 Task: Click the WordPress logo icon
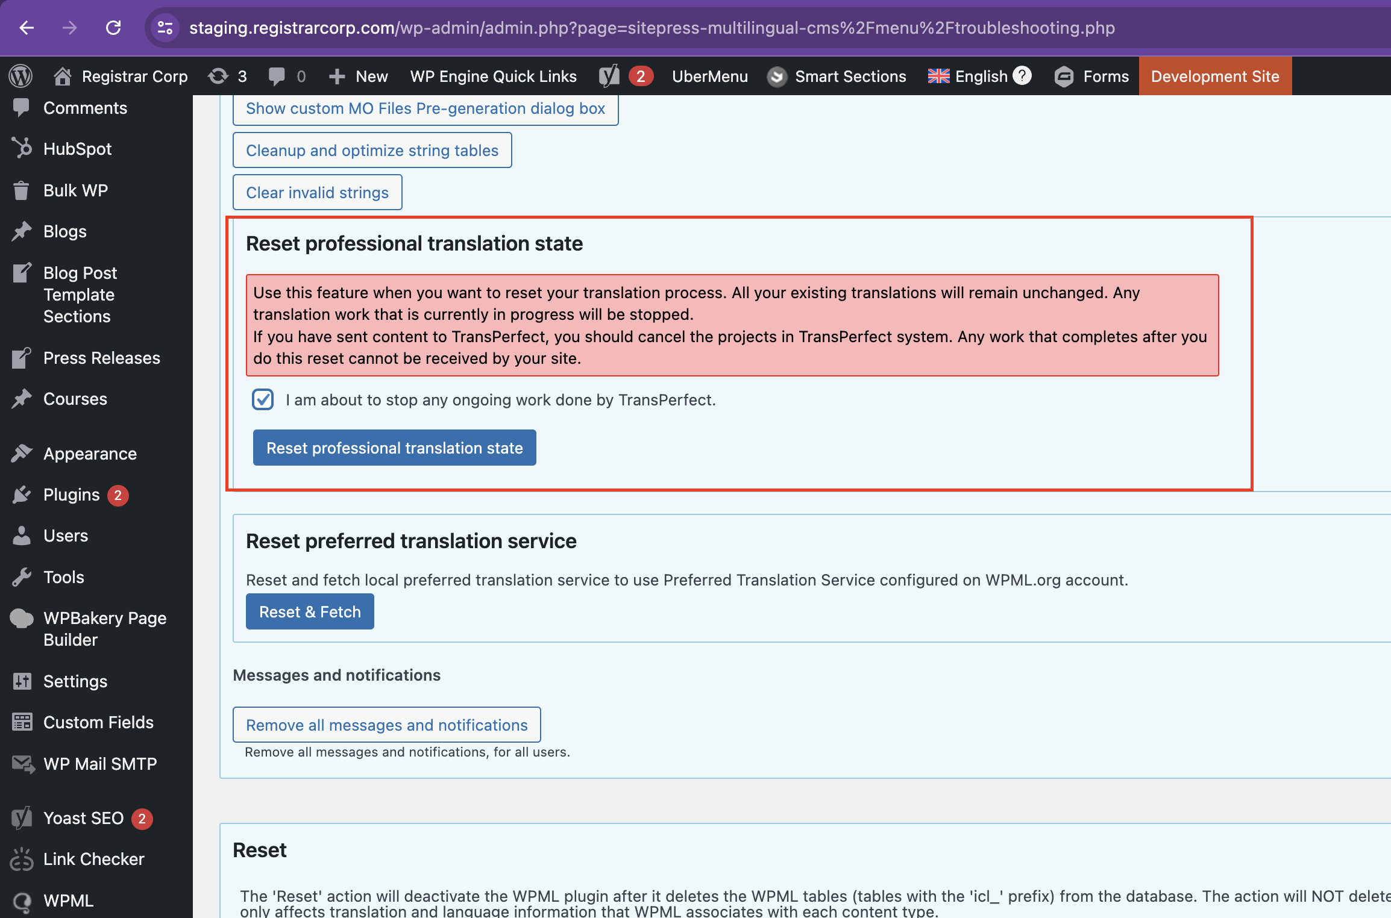coord(20,76)
